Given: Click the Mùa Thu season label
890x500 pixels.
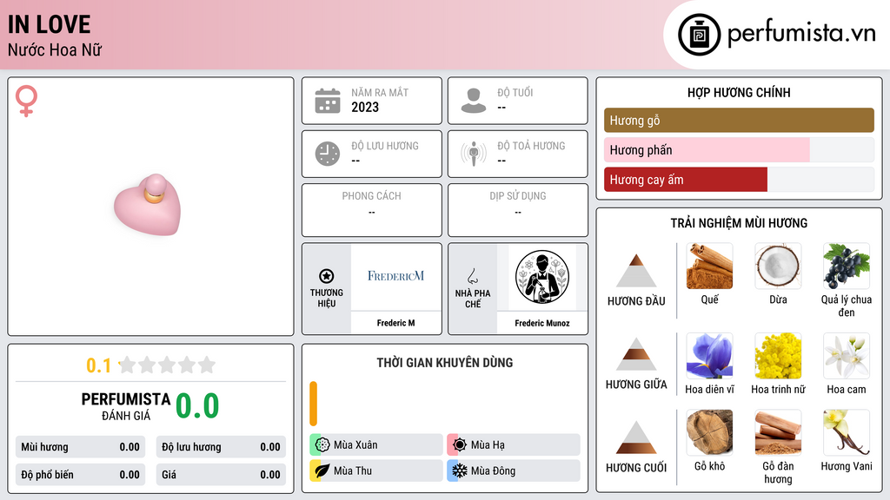Looking at the screenshot, I should pos(353,470).
